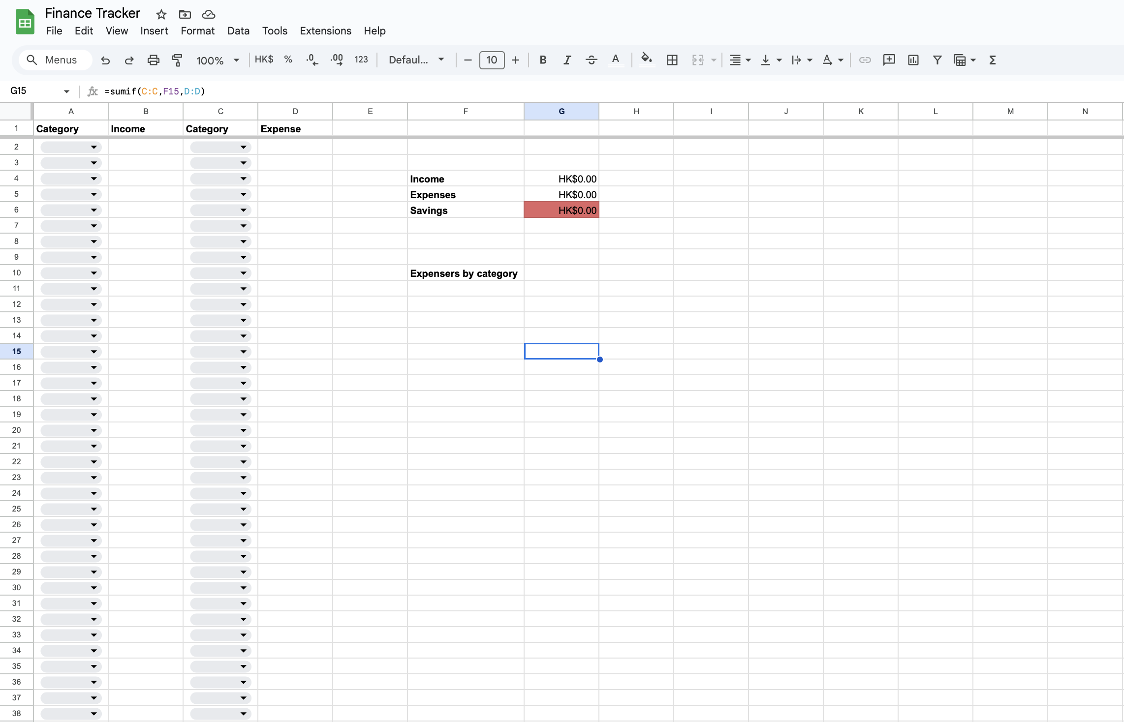Viewport: 1124px width, 722px height.
Task: Format selected cell as percent
Action: click(x=288, y=60)
